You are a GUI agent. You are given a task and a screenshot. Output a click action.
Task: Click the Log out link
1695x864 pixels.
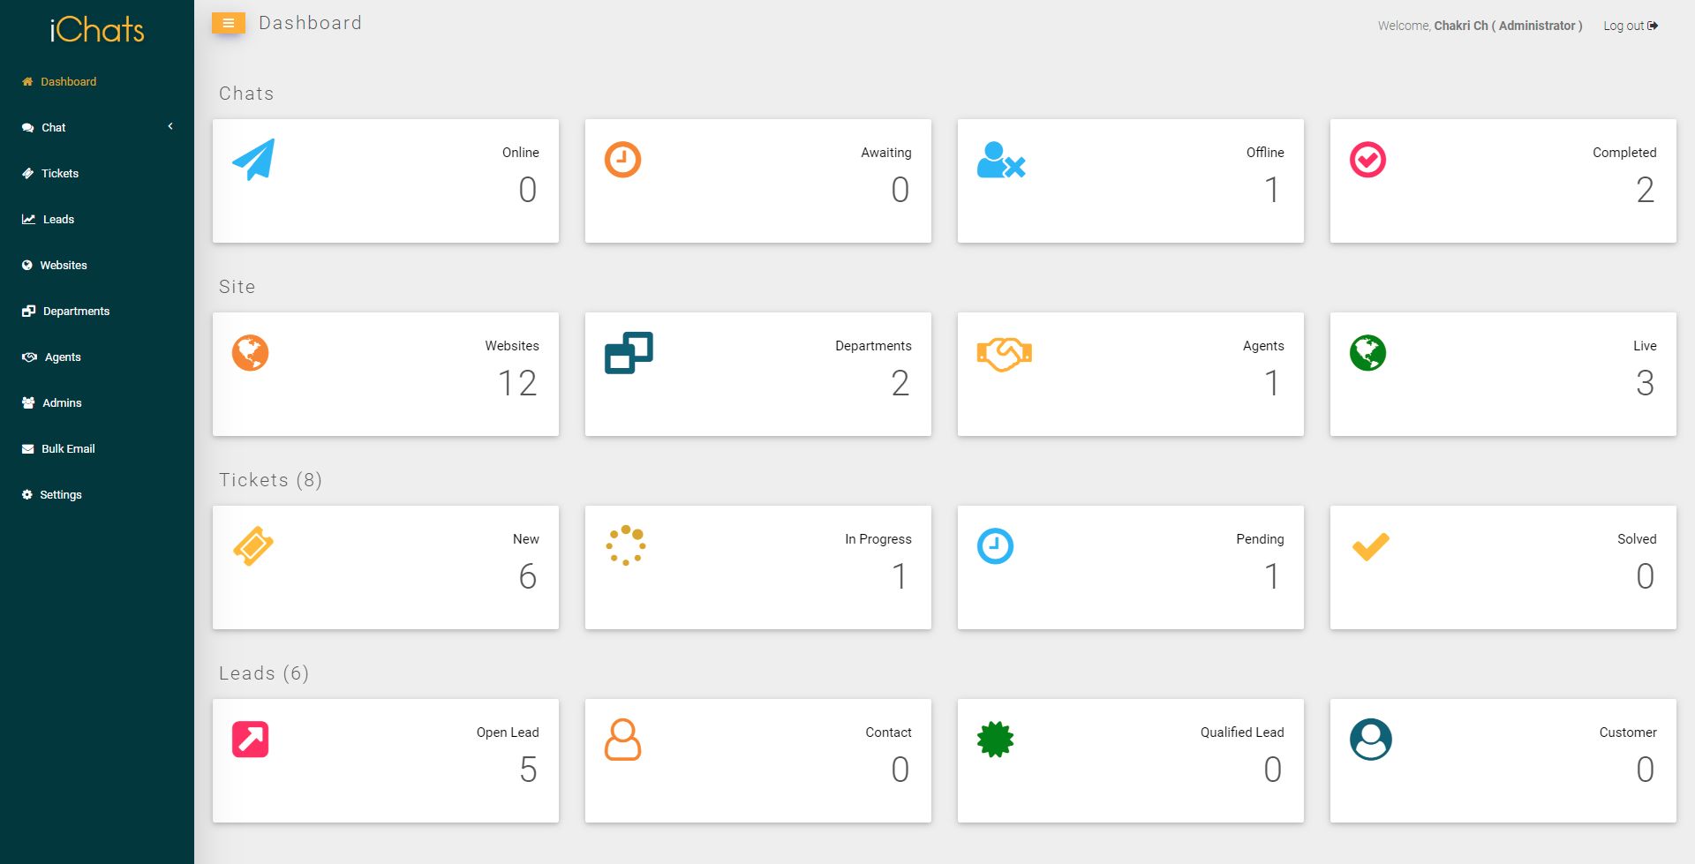tap(1630, 26)
